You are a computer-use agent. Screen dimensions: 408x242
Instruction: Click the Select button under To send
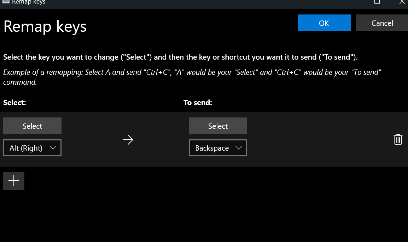pos(218,126)
